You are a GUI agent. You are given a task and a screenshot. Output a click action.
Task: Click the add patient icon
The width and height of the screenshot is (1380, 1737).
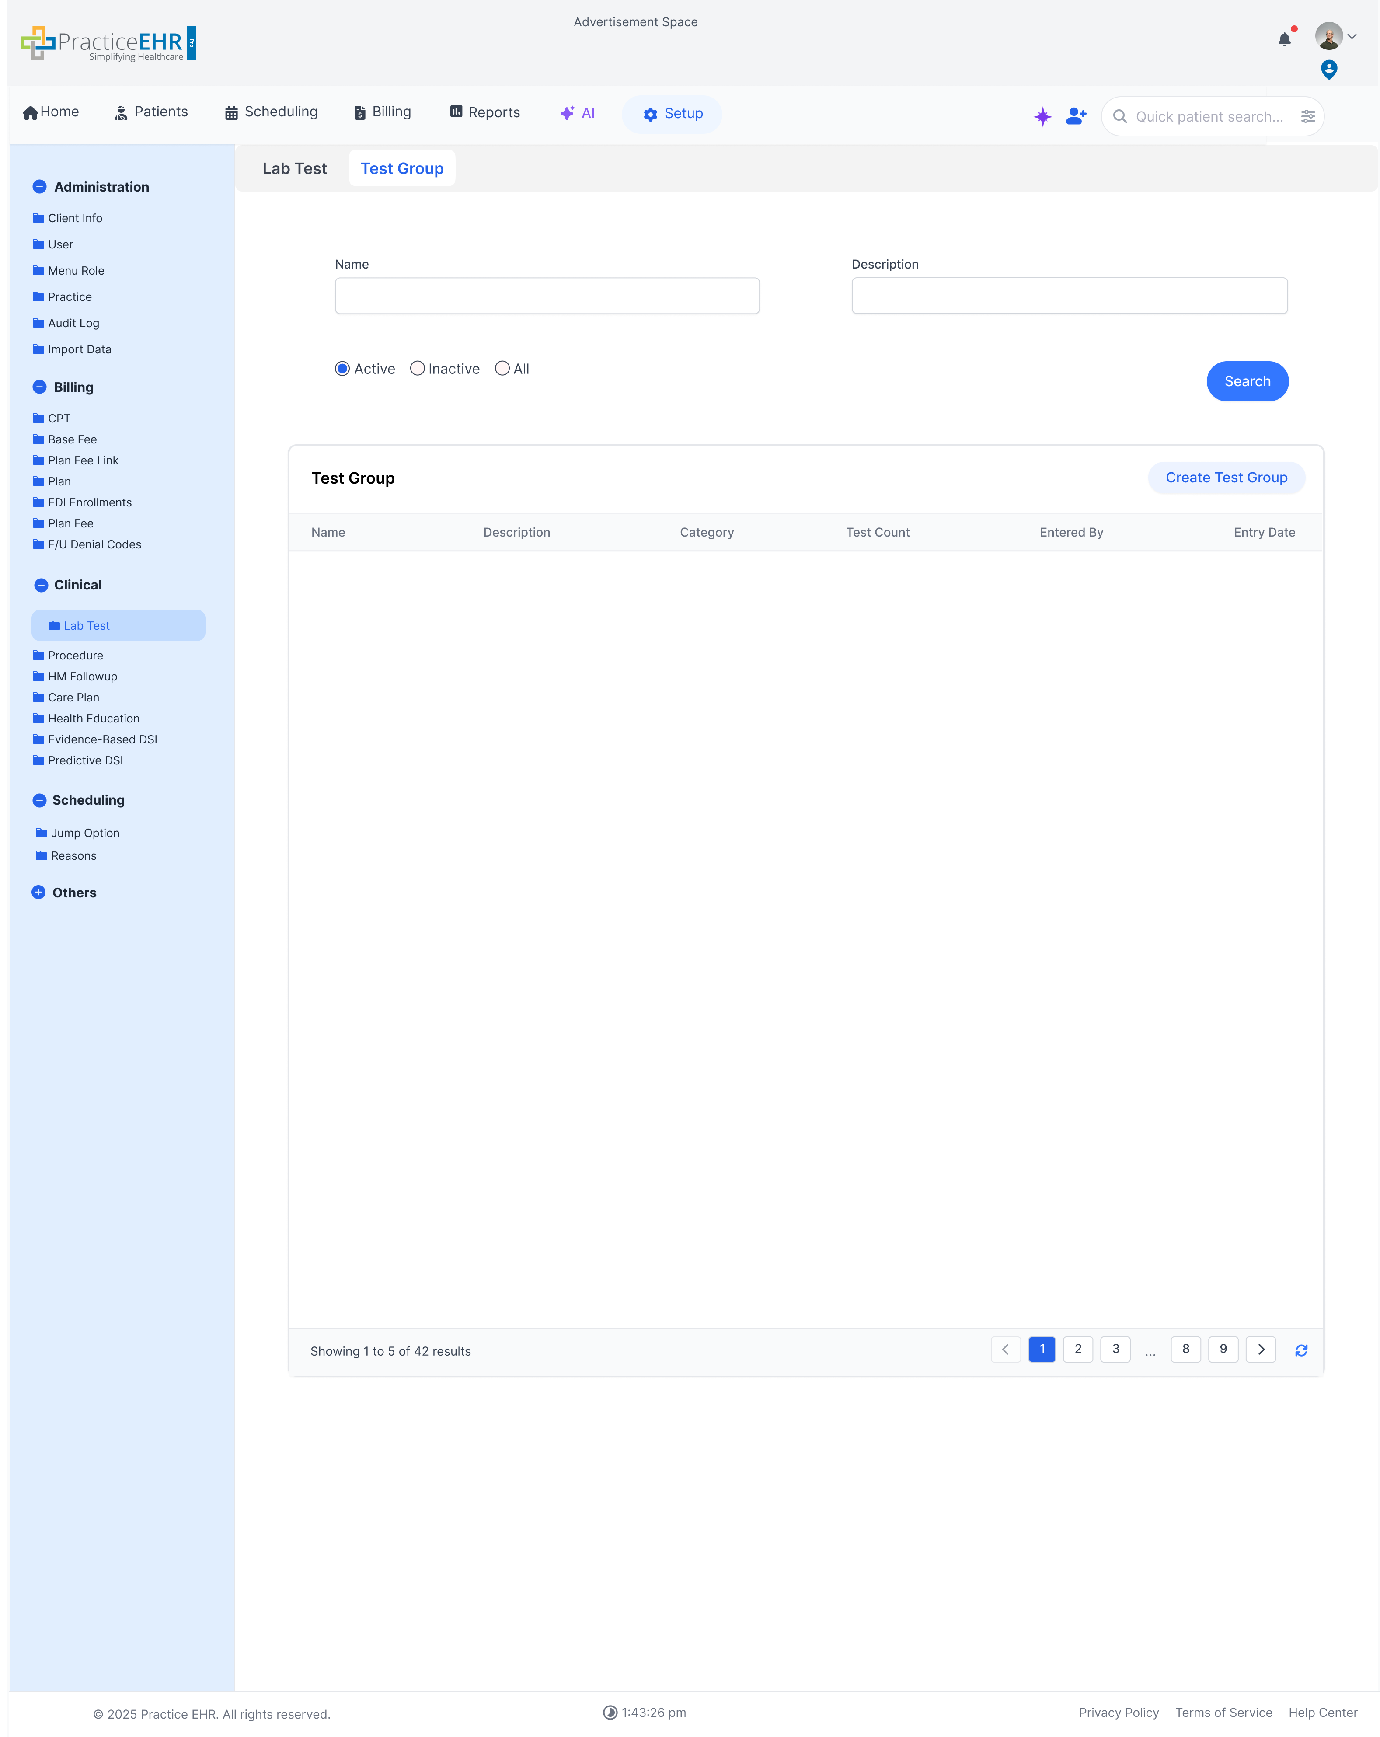1076,116
